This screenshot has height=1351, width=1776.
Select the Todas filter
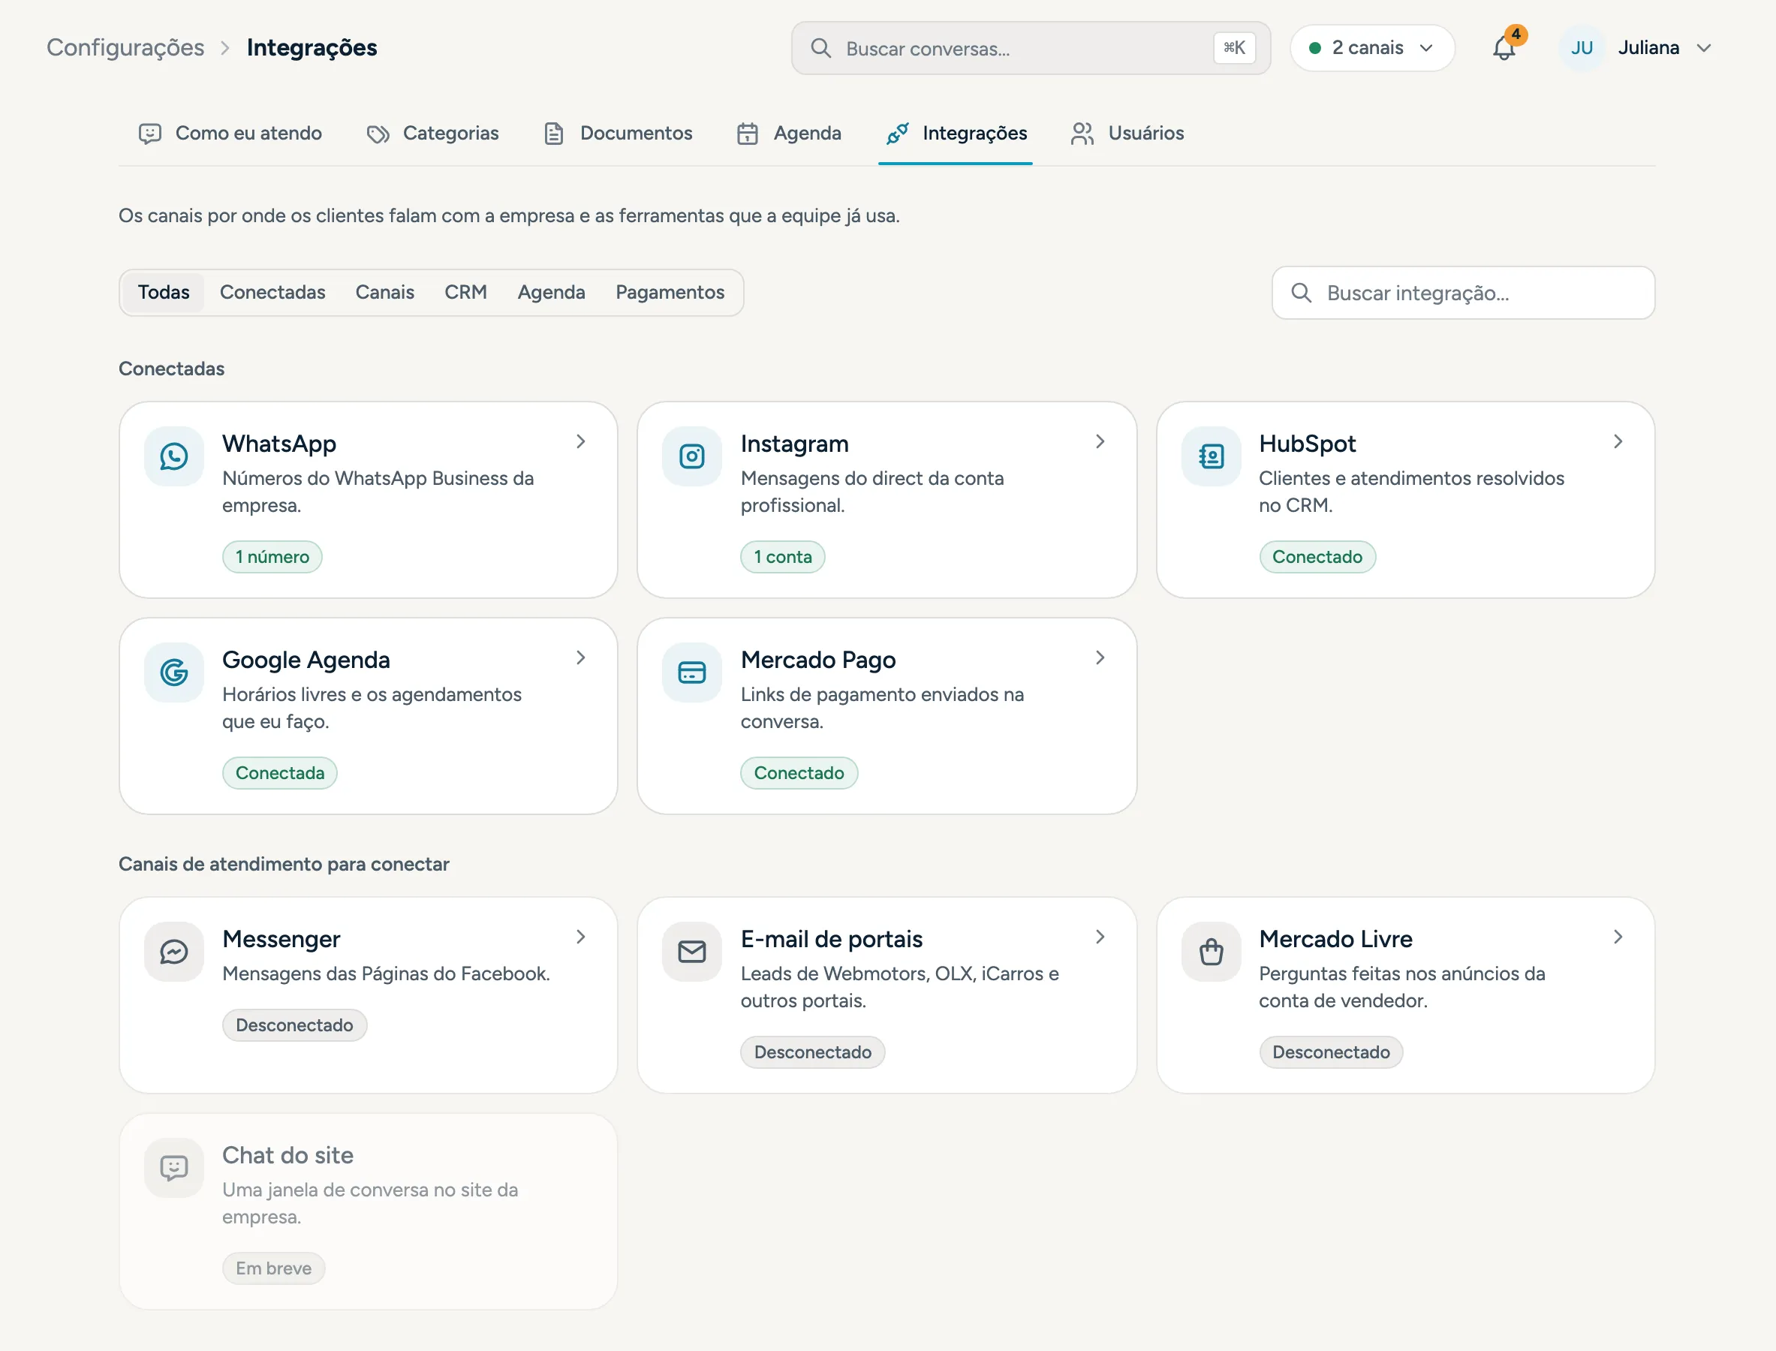pos(164,292)
